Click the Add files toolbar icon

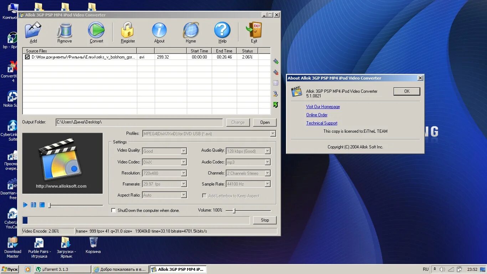33,32
